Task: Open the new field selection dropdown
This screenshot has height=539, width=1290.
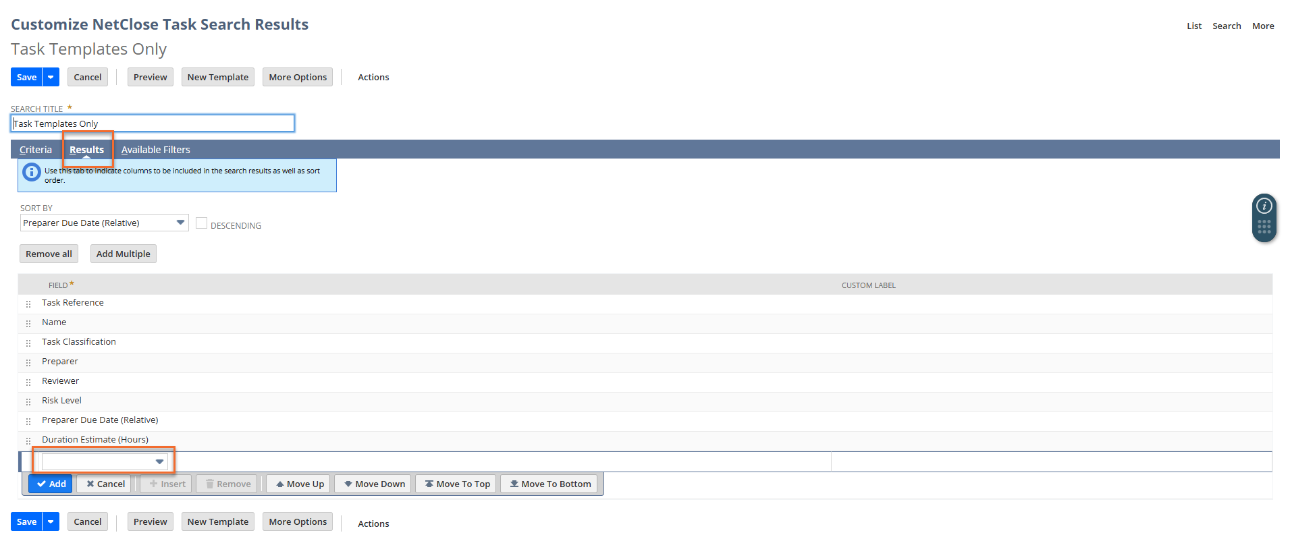Action: click(x=159, y=461)
